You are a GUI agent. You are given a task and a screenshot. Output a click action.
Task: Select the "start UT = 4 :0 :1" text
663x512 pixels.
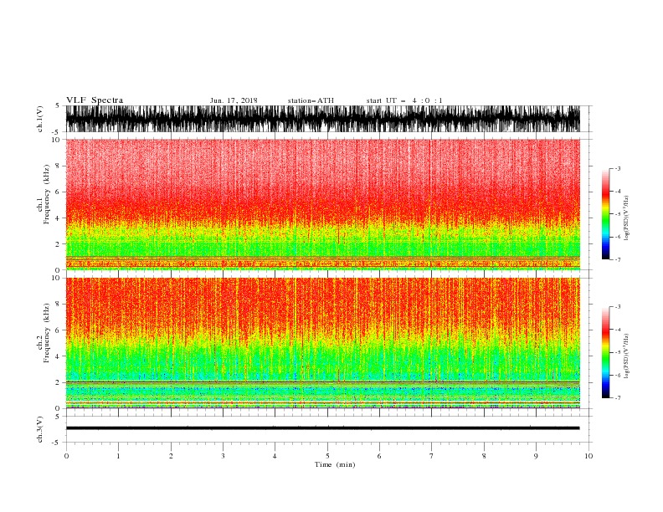[x=404, y=100]
